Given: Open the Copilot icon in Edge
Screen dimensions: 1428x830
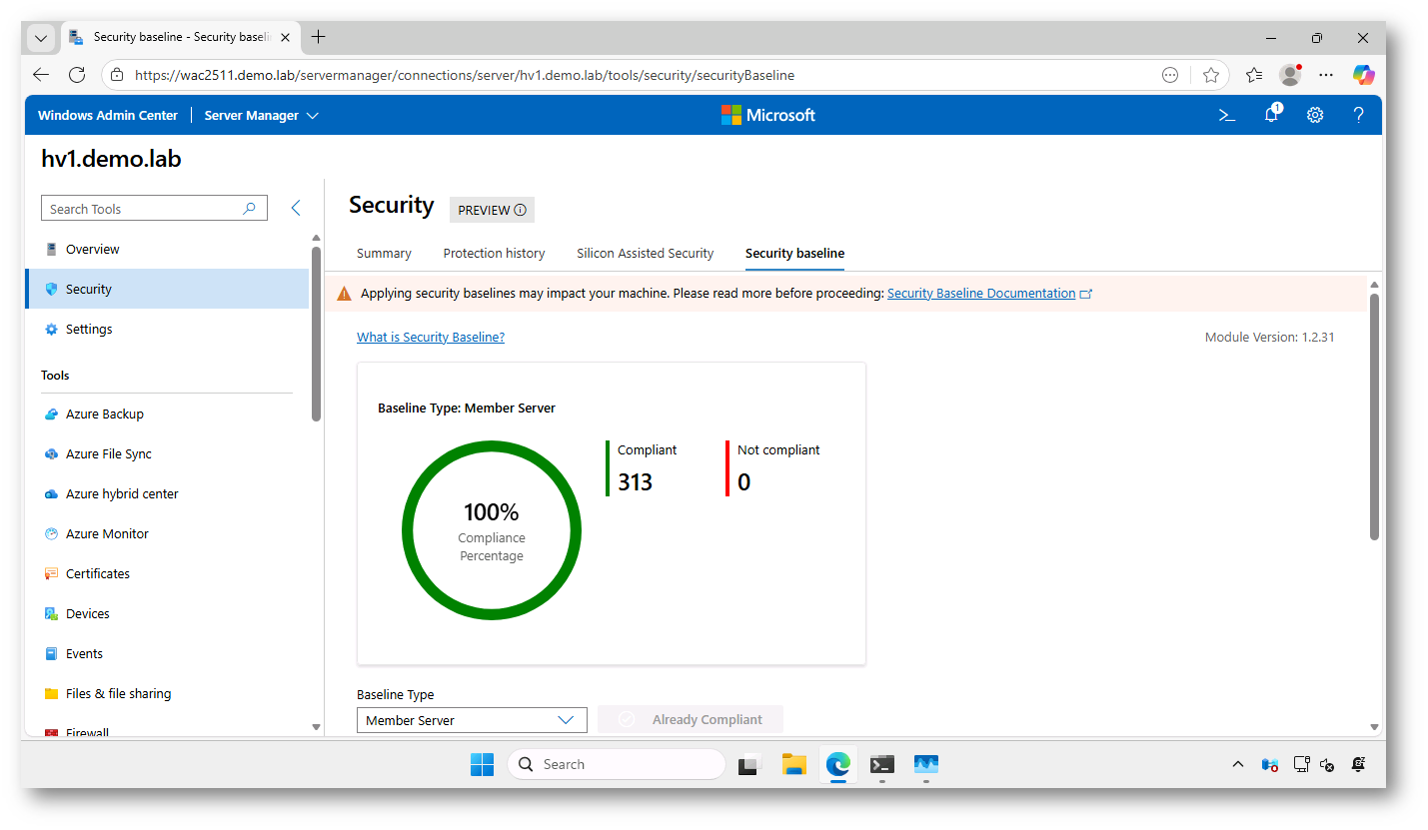Looking at the screenshot, I should coord(1363,75).
